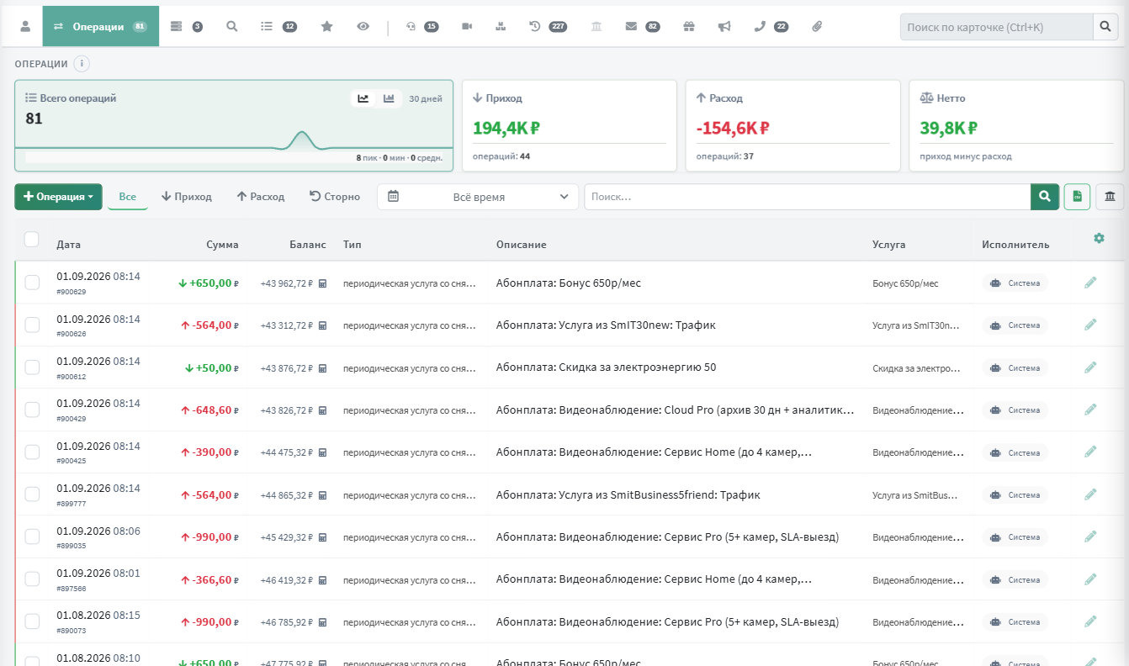Open the eye watch tab icon
The width and height of the screenshot is (1129, 666).
pyautogui.click(x=363, y=27)
